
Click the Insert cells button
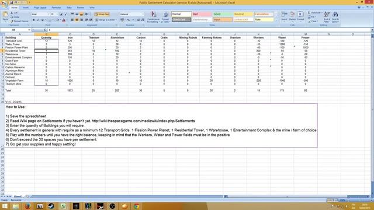[x=285, y=17]
